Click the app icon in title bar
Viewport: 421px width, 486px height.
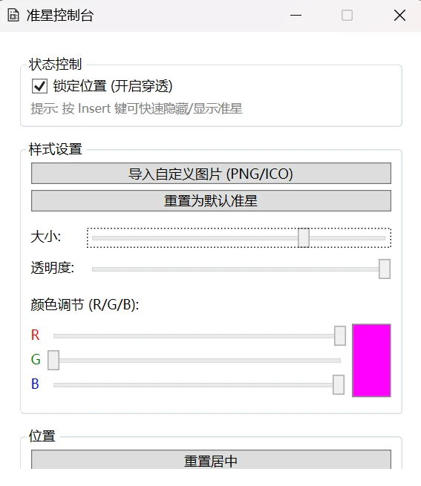click(13, 15)
